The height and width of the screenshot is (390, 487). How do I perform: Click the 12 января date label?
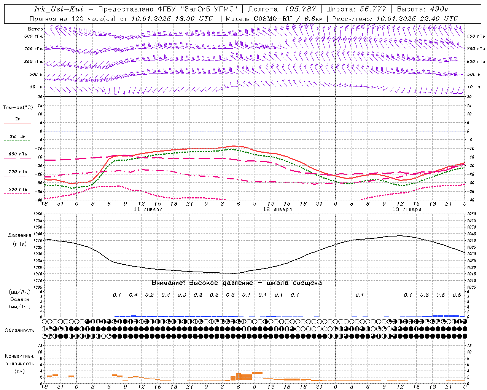click(x=277, y=209)
